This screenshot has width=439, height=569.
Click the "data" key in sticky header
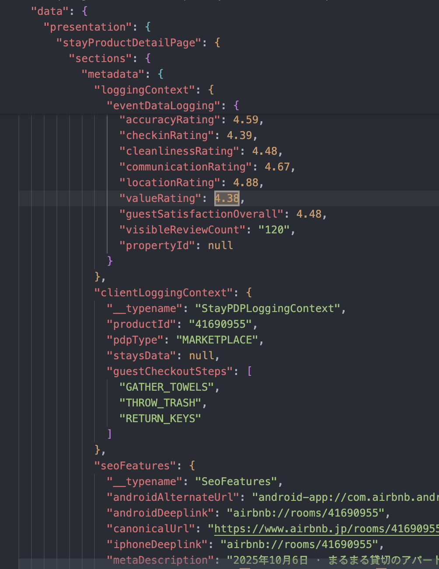coord(50,11)
